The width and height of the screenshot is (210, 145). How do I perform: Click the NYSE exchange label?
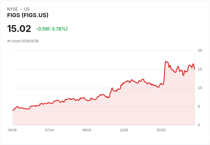pos(13,9)
